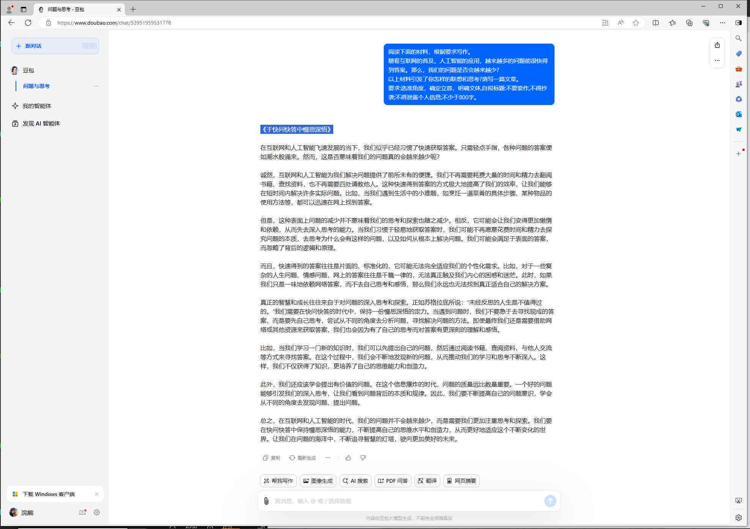The width and height of the screenshot is (750, 529).
Task: Open a new browser tab
Action: point(133,9)
